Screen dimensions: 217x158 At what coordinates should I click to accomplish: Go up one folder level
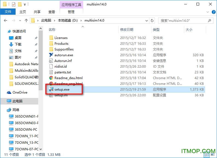[26, 20]
